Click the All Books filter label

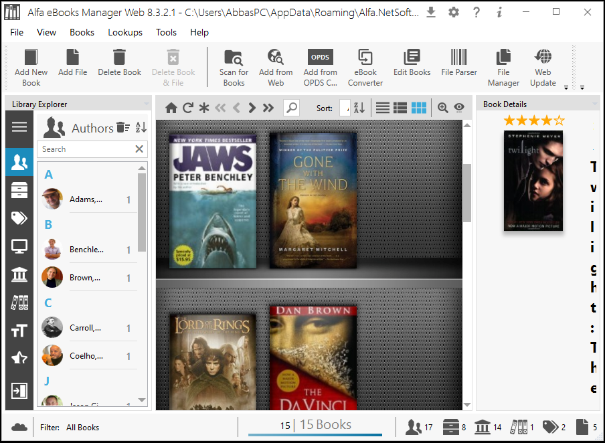82,427
